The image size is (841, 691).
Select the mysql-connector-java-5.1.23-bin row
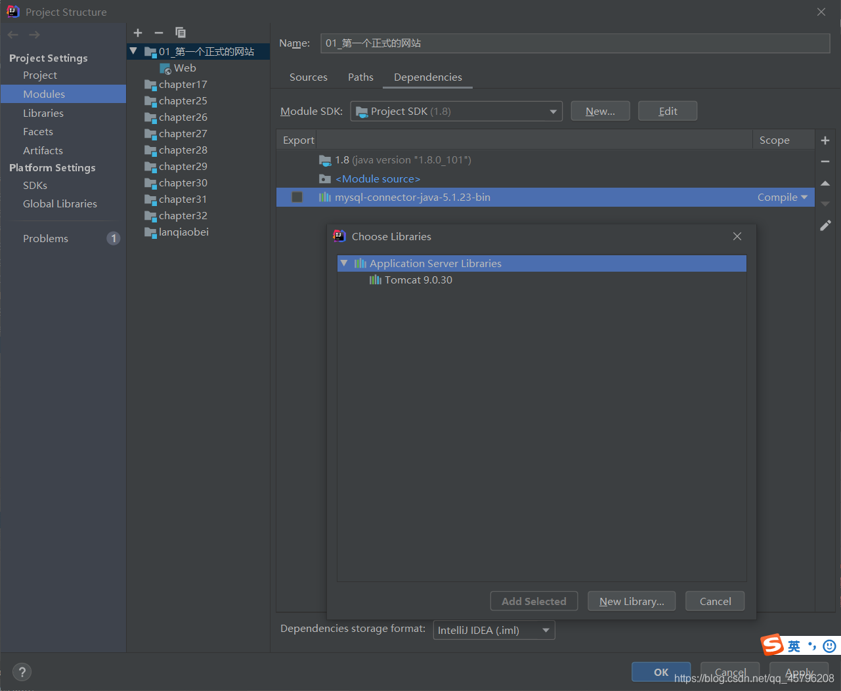pyautogui.click(x=545, y=198)
